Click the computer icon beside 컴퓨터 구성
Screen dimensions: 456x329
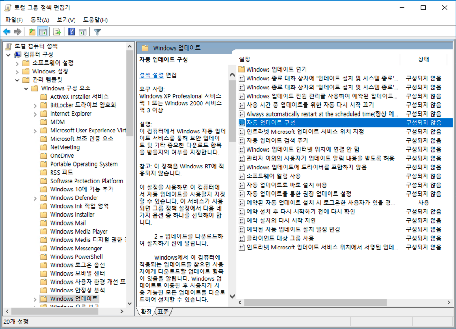coord(17,55)
